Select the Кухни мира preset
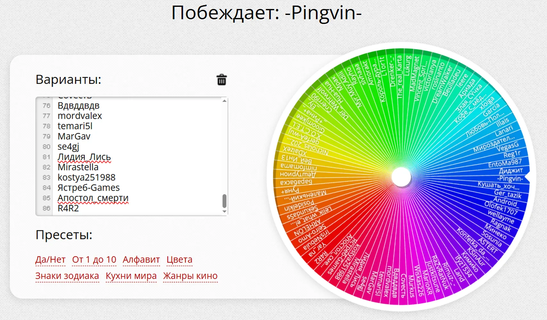Image resolution: width=547 pixels, height=320 pixels. click(x=131, y=276)
